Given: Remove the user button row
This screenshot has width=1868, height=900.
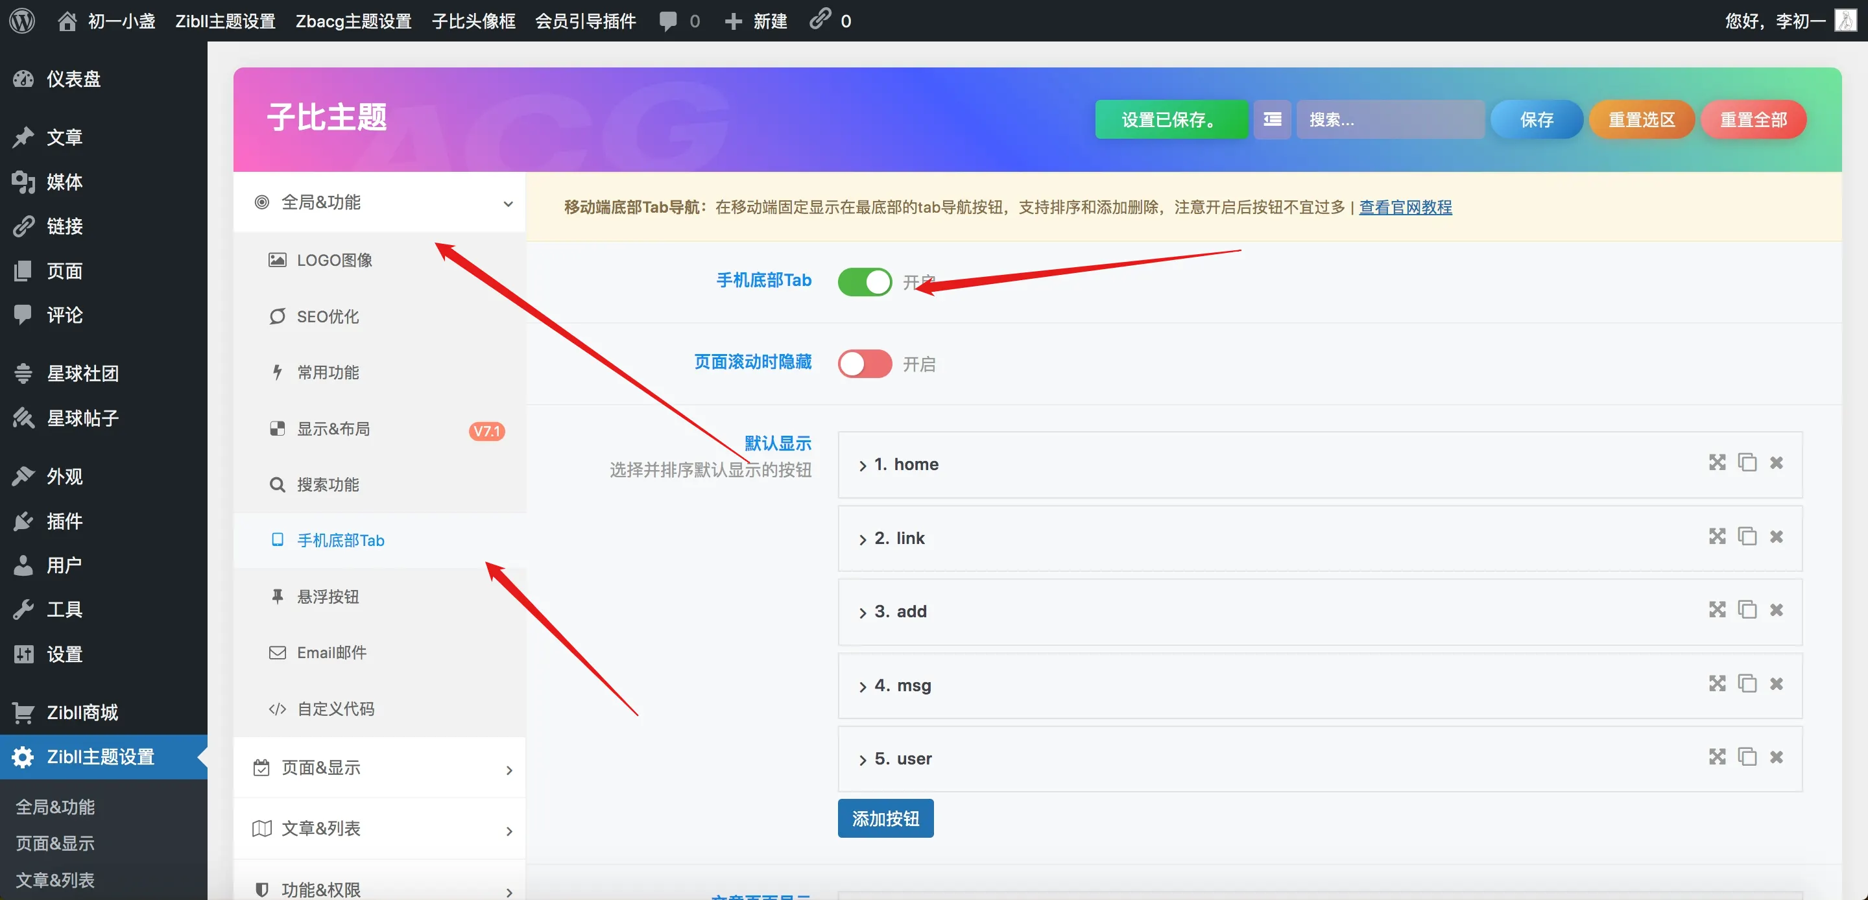Looking at the screenshot, I should point(1776,757).
